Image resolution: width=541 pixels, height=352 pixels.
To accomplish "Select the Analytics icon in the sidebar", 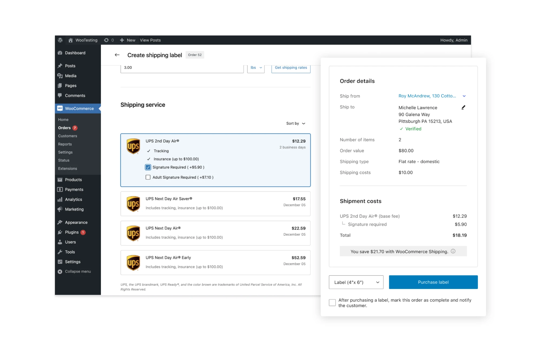I will point(60,199).
